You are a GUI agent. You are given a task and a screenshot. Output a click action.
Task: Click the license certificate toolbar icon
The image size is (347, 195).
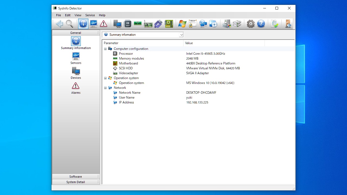point(193,24)
